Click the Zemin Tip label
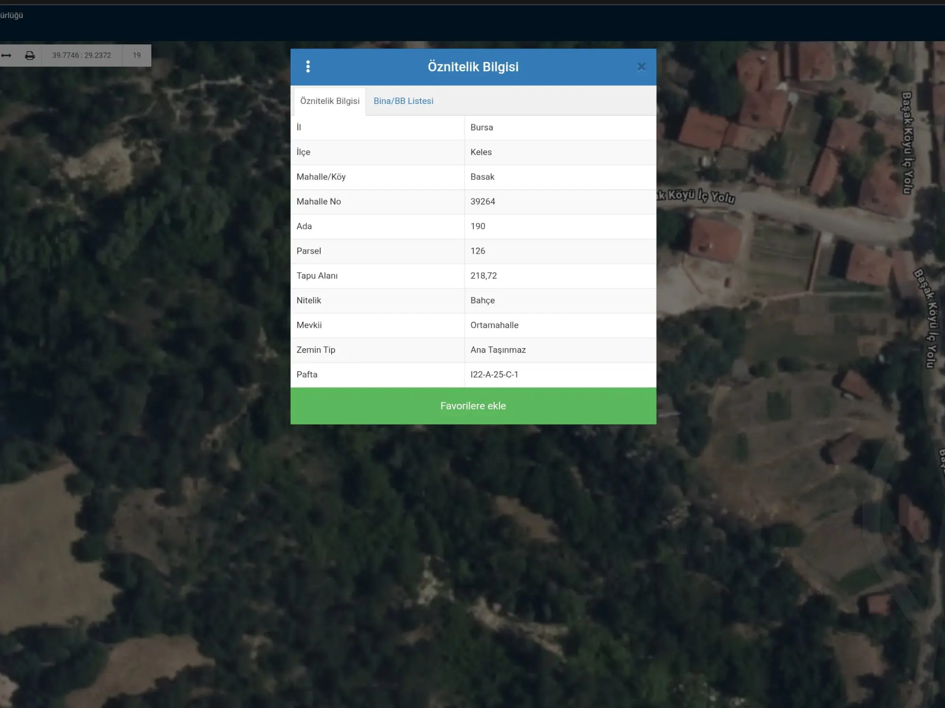Image resolution: width=945 pixels, height=708 pixels. (x=316, y=350)
